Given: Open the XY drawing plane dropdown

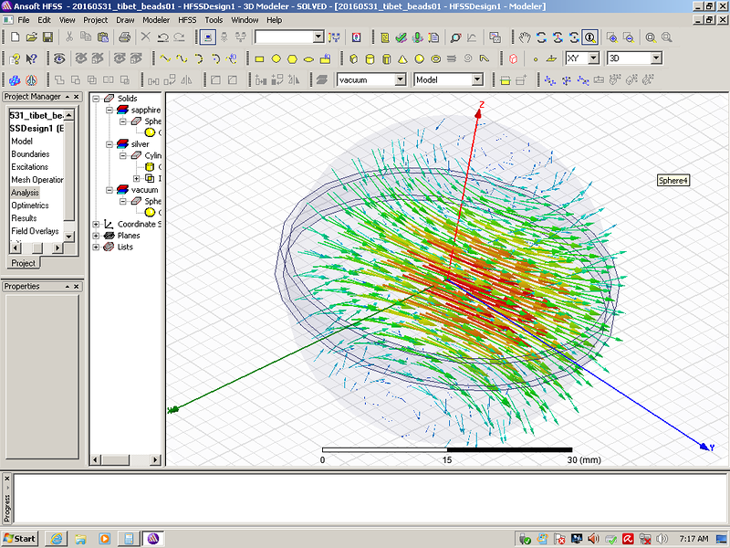Looking at the screenshot, I should (593, 58).
